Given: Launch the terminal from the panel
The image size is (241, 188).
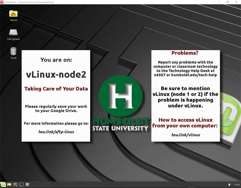Looking at the screenshot, I should coord(21,184).
